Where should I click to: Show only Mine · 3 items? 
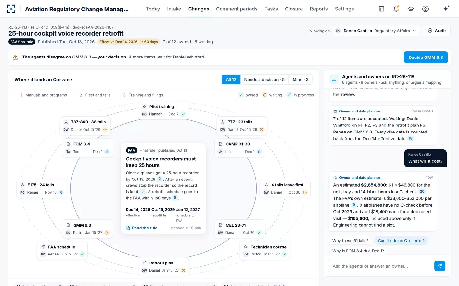point(301,80)
